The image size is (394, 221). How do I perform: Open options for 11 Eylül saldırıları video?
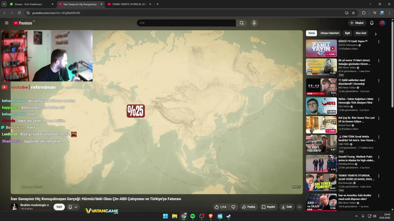coord(379,81)
